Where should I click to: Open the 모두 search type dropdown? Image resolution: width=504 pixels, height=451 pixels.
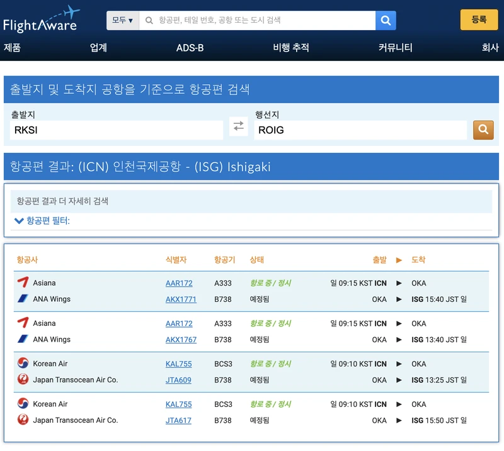point(122,21)
